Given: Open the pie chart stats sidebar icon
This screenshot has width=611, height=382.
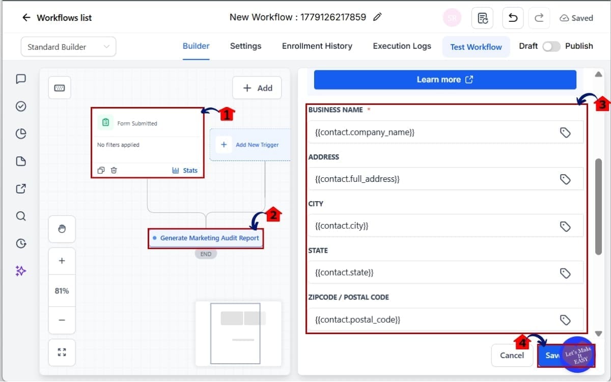Looking at the screenshot, I should point(21,134).
